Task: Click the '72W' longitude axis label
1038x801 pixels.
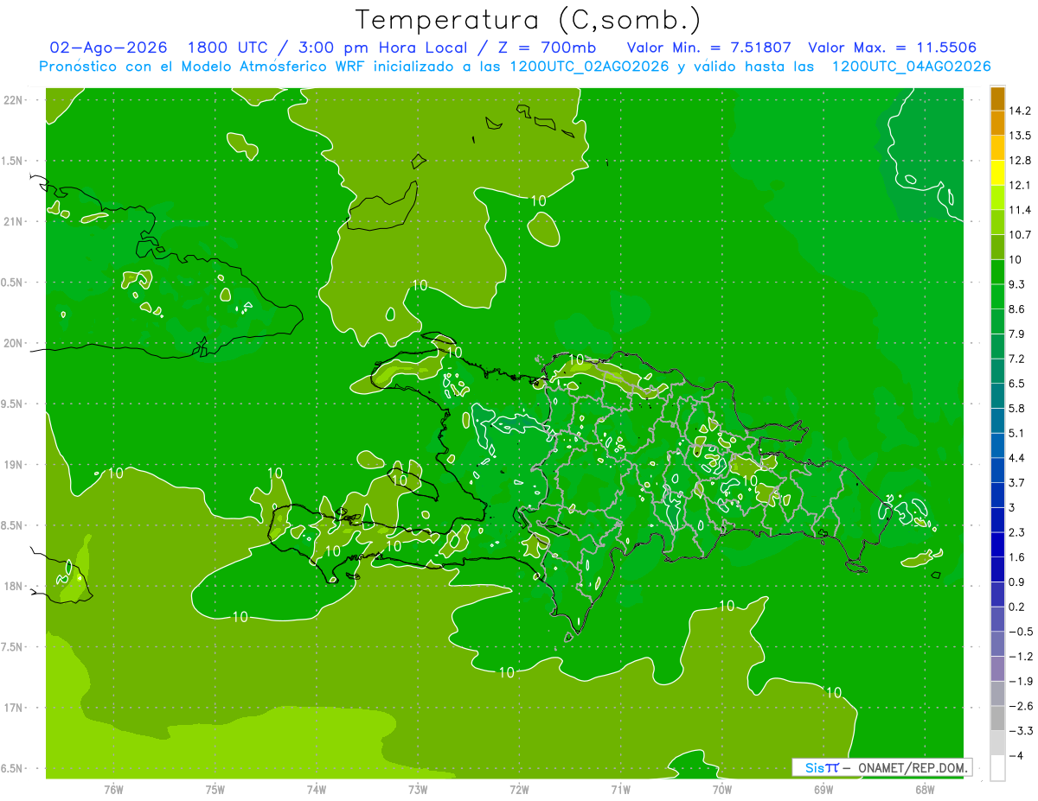Action: pos(519,789)
